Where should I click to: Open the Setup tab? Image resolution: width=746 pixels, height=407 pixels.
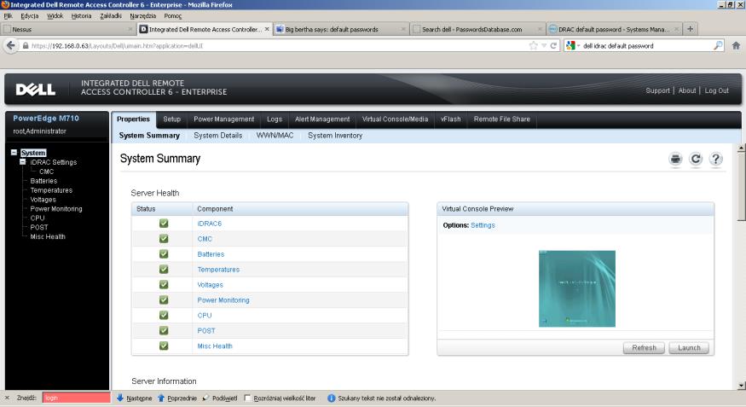point(171,119)
